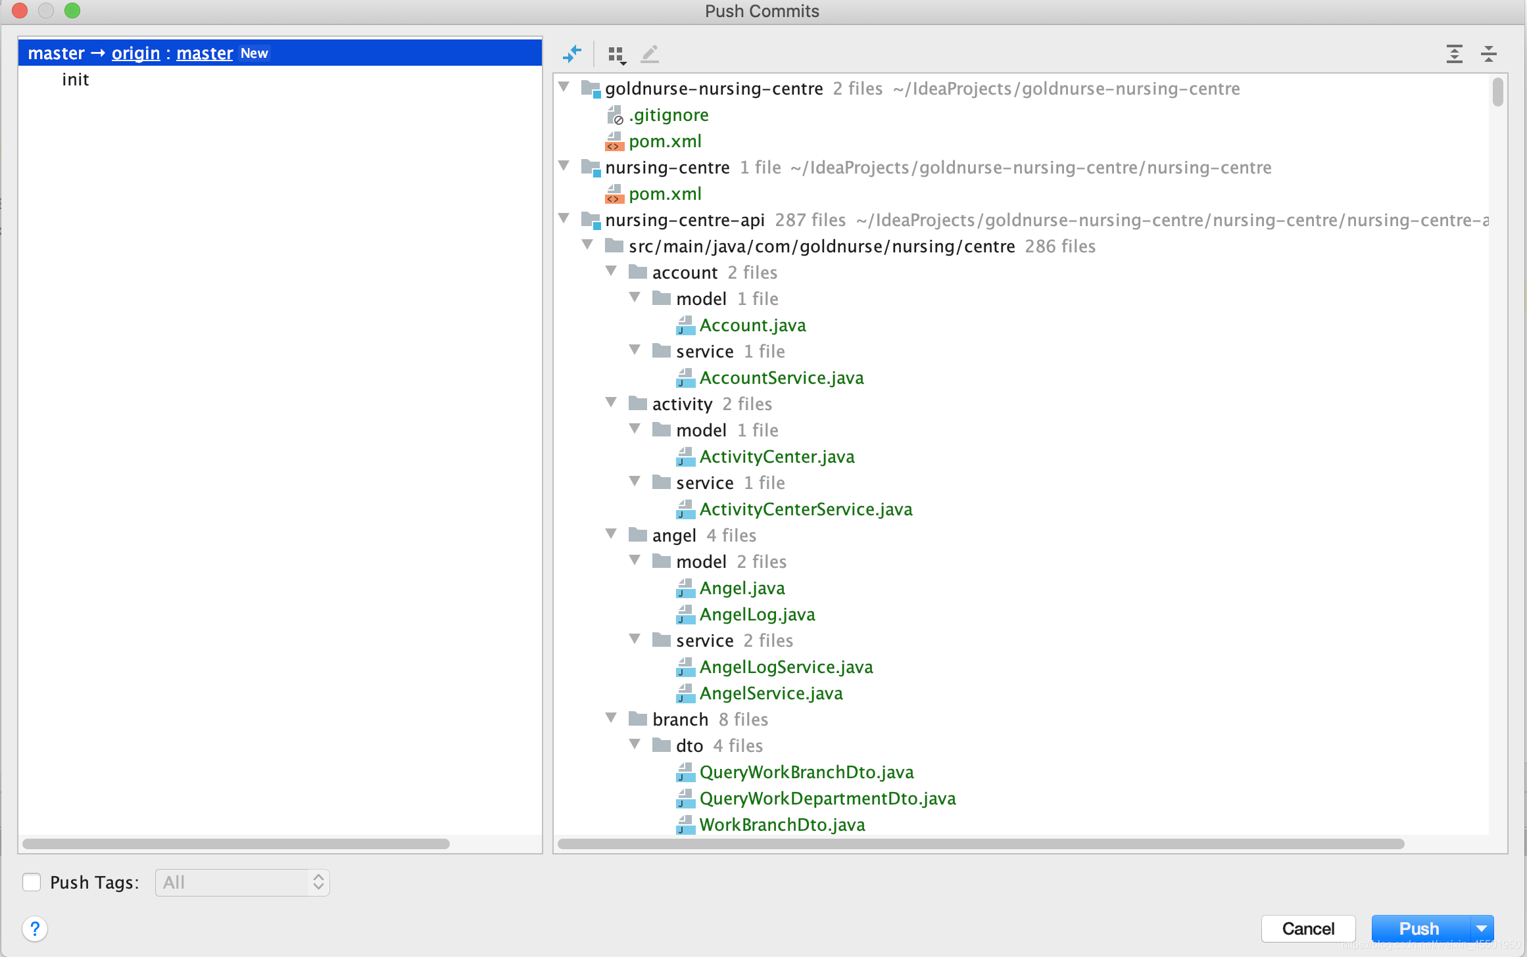Select QueryWorkBranchDto.java file
Image resolution: width=1527 pixels, height=957 pixels.
pos(806,772)
